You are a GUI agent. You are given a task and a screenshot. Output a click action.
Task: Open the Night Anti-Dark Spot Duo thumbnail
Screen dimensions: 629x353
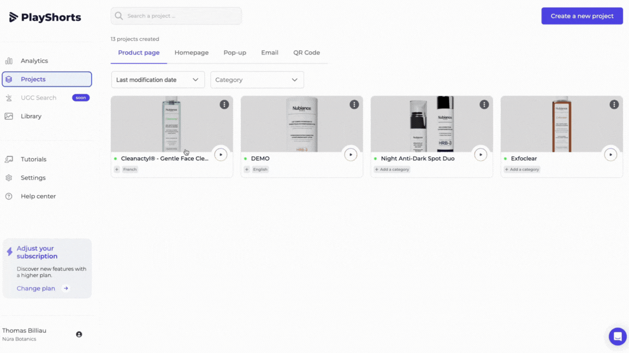coord(432,124)
